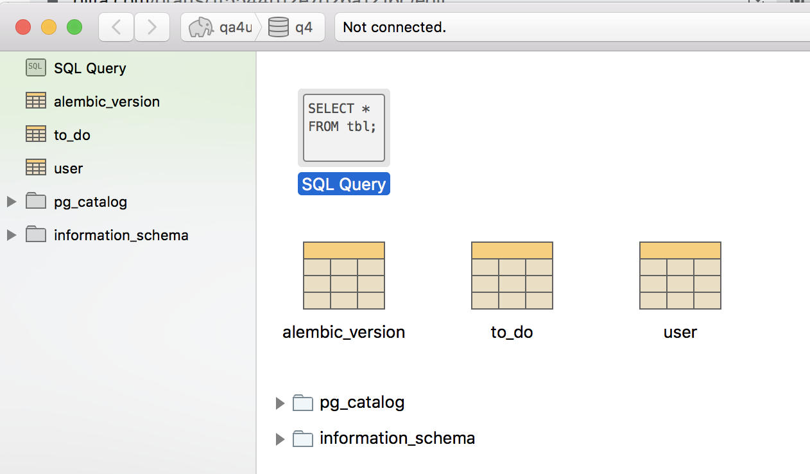The image size is (810, 474).
Task: Click the pg_catalog folder icon in sidebar
Action: point(35,201)
